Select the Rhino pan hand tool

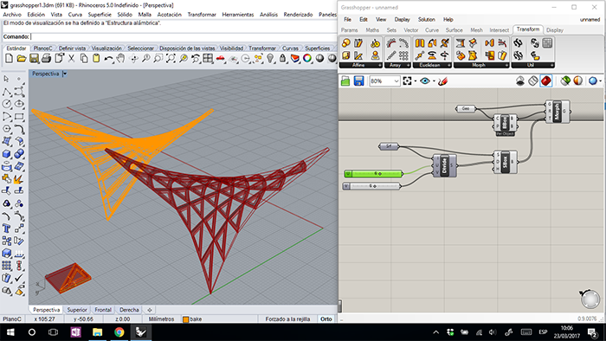click(121, 59)
